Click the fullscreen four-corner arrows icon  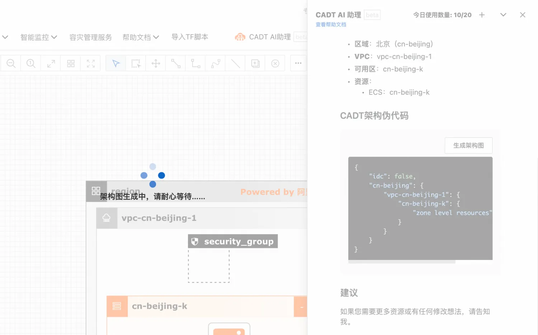pyautogui.click(x=91, y=64)
